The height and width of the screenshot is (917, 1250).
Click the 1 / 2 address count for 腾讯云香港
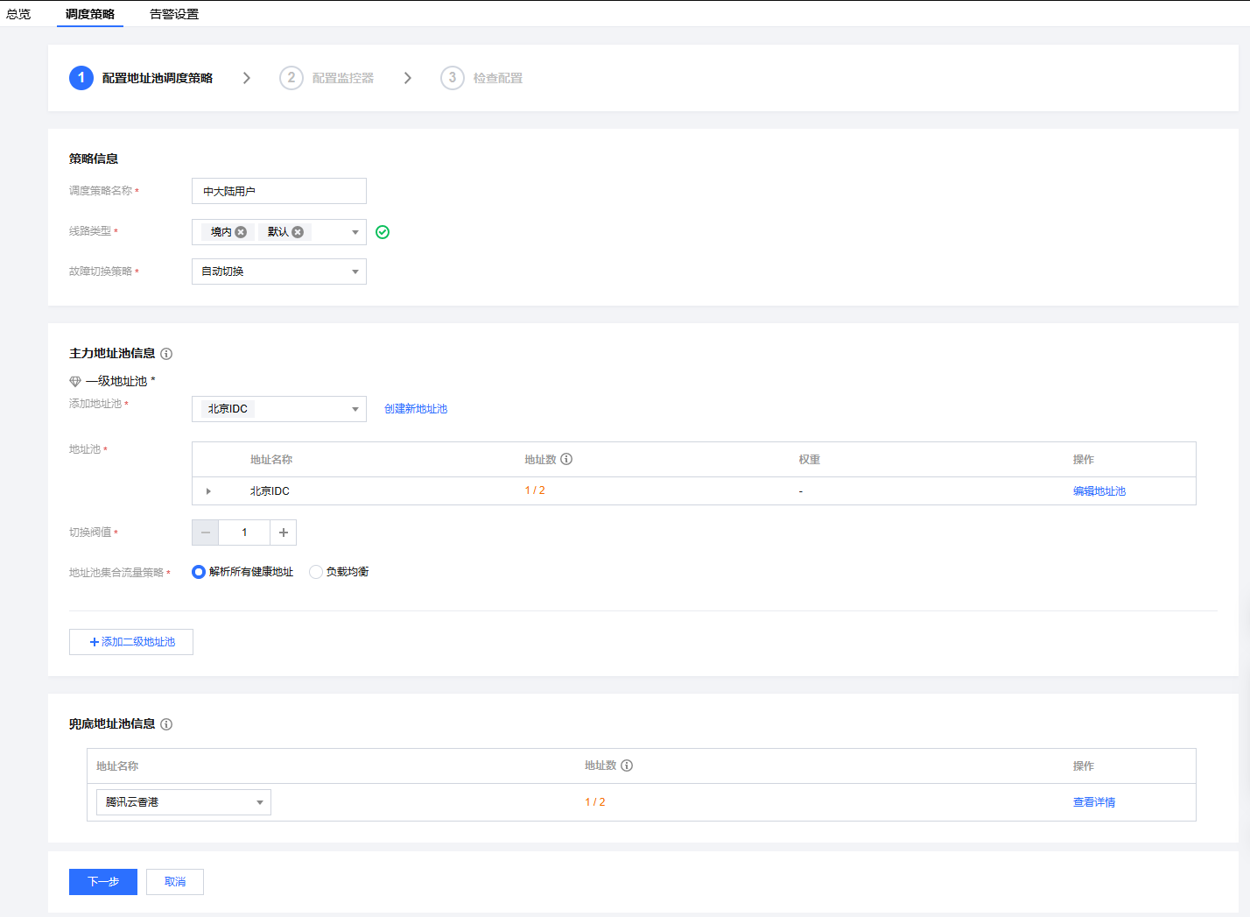click(595, 802)
